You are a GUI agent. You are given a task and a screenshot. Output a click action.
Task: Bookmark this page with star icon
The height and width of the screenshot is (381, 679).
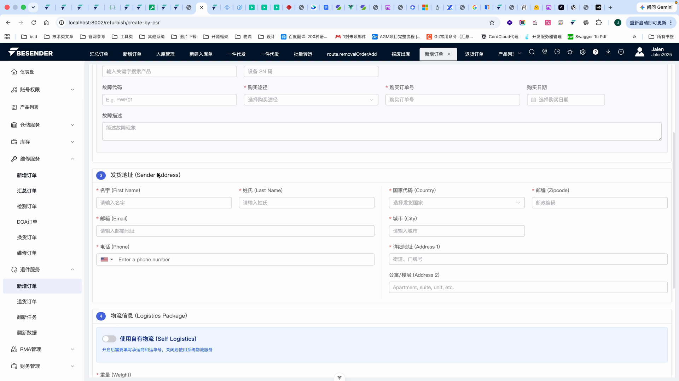tap(492, 23)
